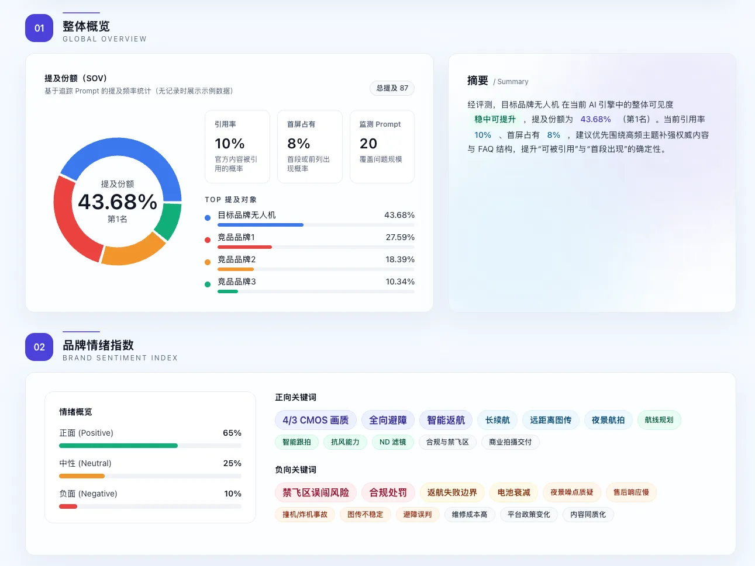The width and height of the screenshot is (755, 566).
Task: Click the 图传不稳定 negative tag
Action: 366,515
